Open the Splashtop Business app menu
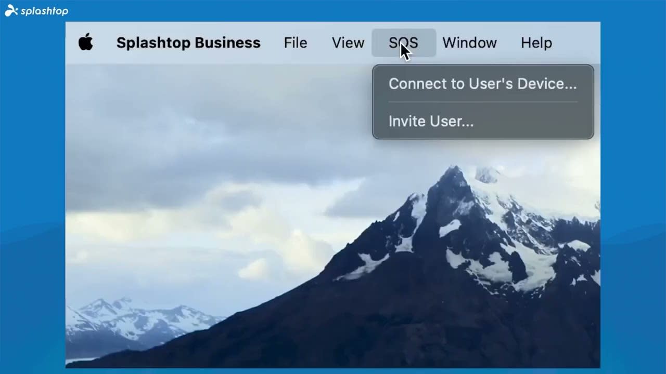Viewport: 666px width, 374px height. 188,43
